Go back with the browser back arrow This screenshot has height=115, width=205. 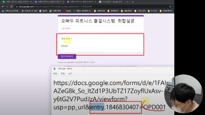[x=3, y=7]
